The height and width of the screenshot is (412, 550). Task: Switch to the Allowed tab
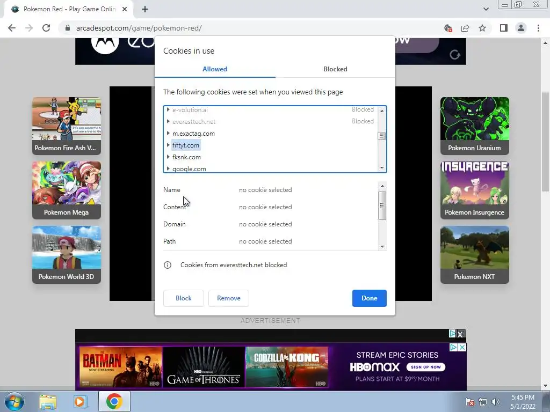(x=215, y=69)
